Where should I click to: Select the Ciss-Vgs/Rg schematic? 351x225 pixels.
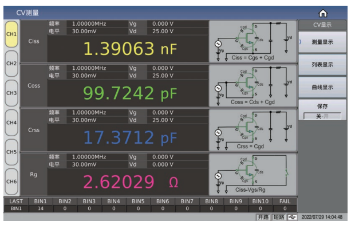253,175
